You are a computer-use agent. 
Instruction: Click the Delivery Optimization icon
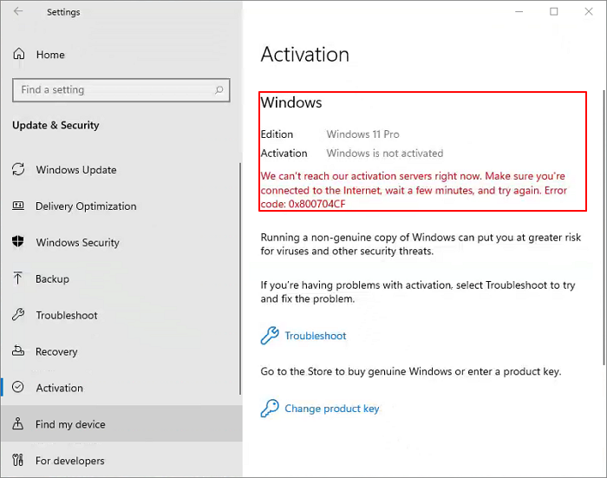tap(18, 206)
